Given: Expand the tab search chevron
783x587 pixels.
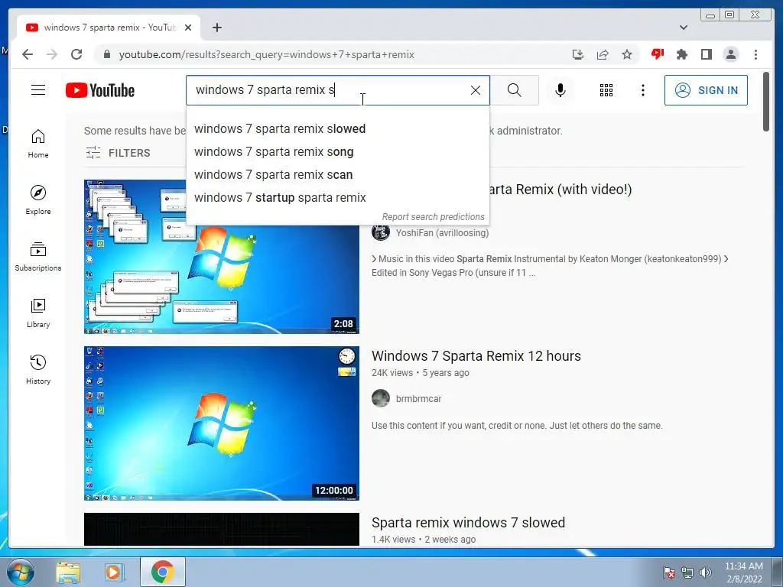Looking at the screenshot, I should 684,28.
